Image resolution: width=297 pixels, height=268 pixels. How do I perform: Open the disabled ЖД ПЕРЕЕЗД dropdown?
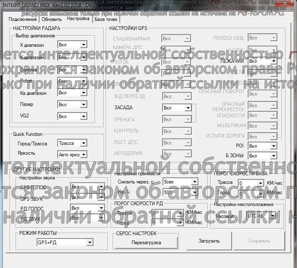tap(177, 96)
